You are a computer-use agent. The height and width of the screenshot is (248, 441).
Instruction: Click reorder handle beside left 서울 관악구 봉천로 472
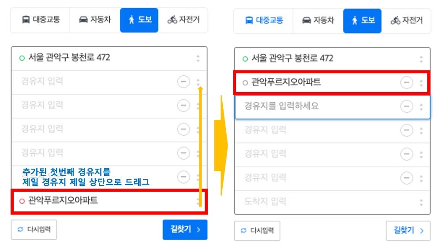coord(198,59)
